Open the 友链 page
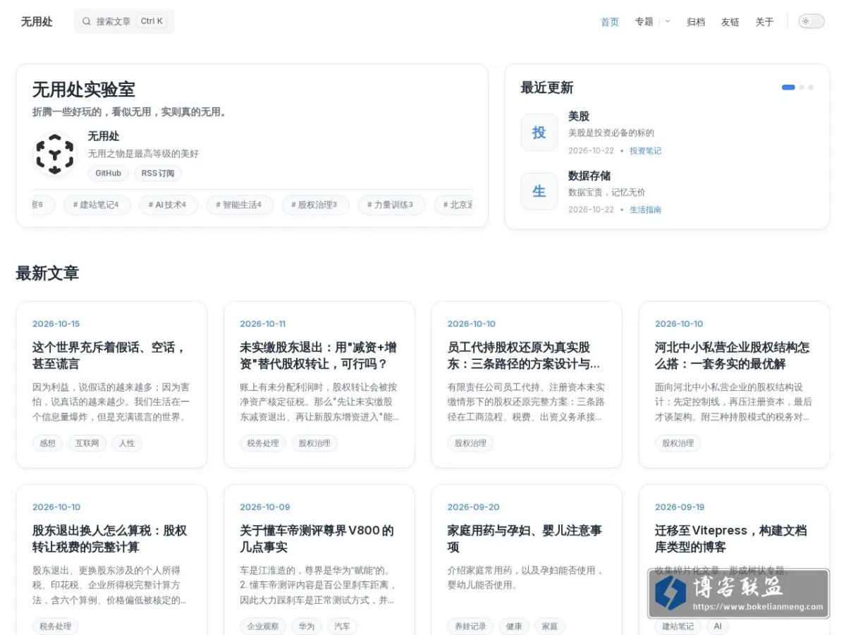Viewport: 846px width, 635px height. coord(730,22)
